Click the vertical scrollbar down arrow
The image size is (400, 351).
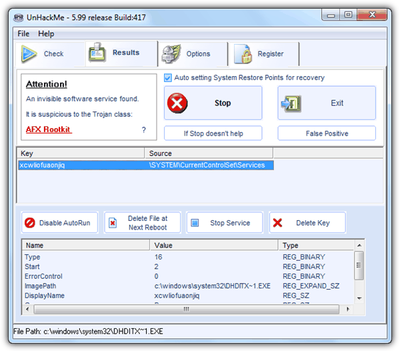(x=359, y=298)
